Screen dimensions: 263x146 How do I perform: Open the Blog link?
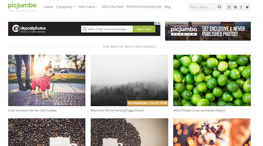tap(168, 7)
